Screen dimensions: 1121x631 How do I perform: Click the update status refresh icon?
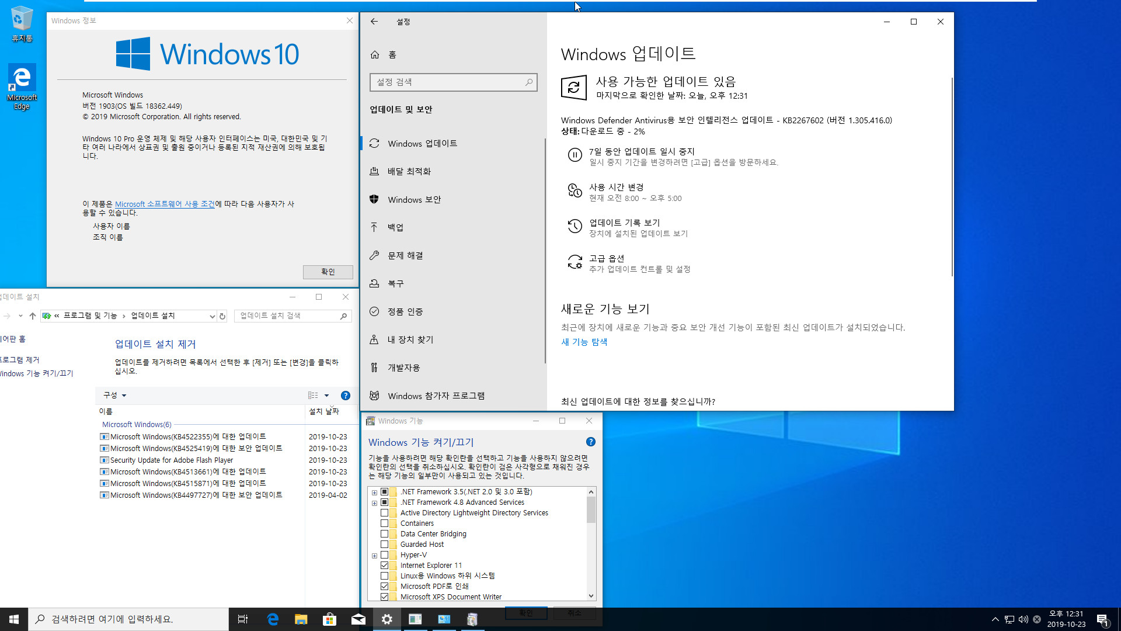[x=574, y=88]
